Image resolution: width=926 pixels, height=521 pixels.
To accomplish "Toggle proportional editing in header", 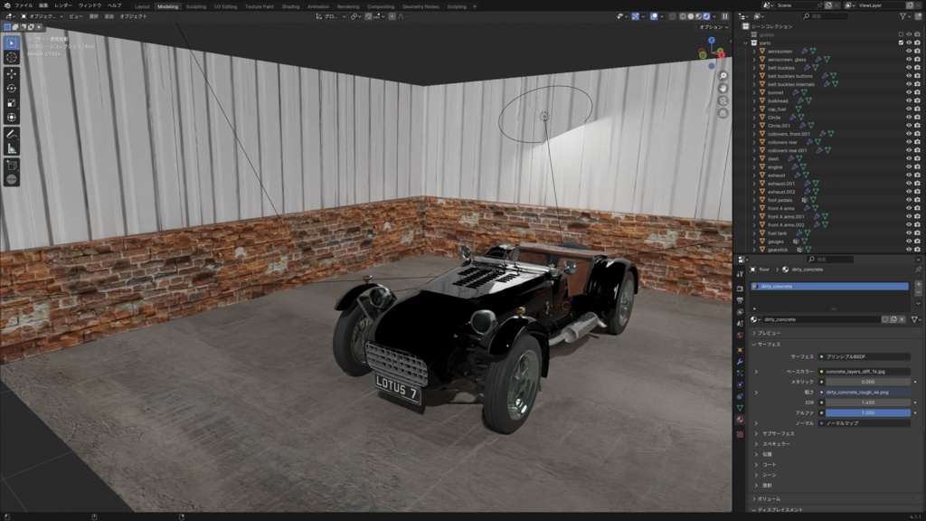I will pyautogui.click(x=392, y=16).
